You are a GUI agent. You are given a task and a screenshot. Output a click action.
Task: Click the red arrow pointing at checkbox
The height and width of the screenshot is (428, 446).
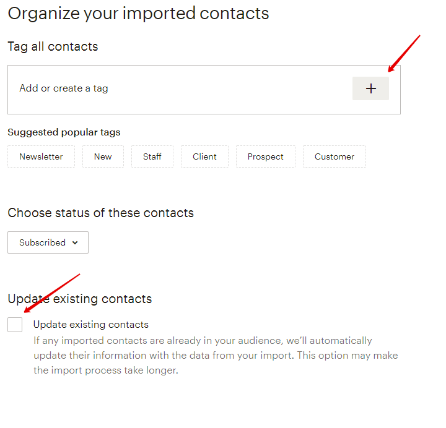click(x=53, y=292)
